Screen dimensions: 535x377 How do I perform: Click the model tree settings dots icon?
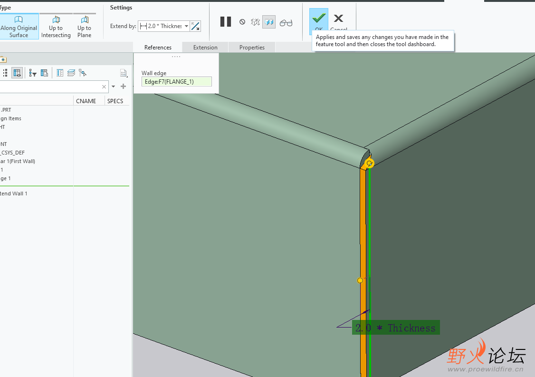pyautogui.click(x=5, y=73)
